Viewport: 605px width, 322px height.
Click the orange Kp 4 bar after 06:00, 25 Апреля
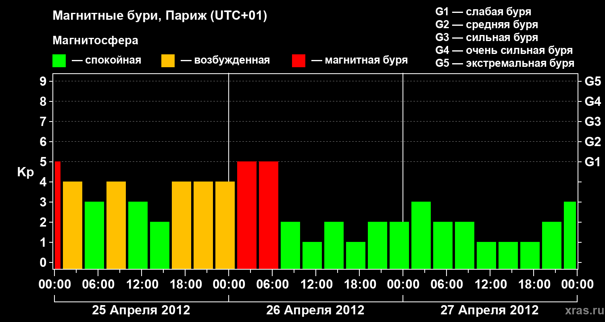tap(116, 225)
